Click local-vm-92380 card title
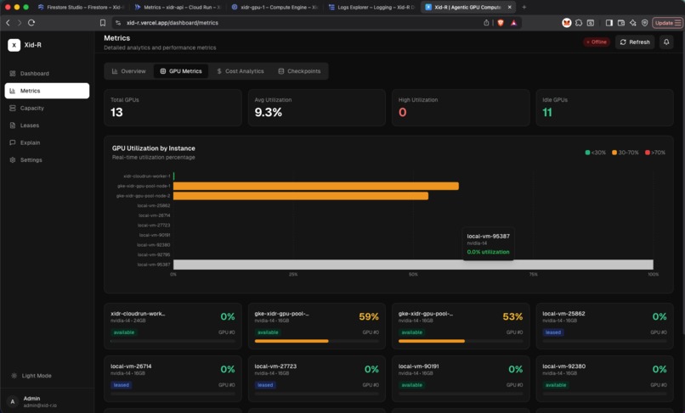The width and height of the screenshot is (685, 413). coord(564,366)
